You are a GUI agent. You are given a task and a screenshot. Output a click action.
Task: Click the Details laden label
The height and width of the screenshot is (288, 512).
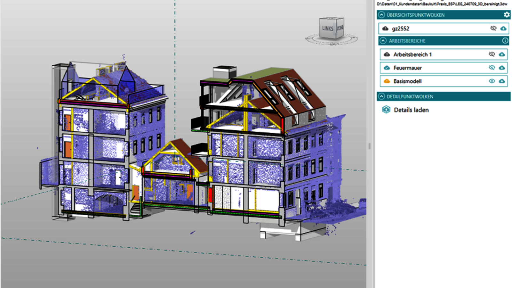[x=411, y=110]
